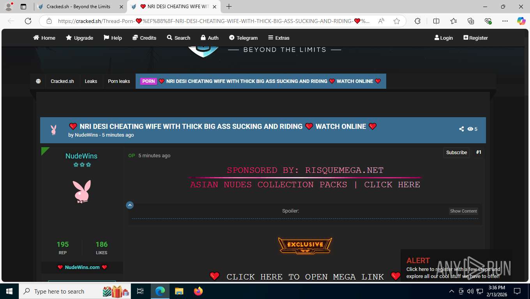Subscribe to this thread
Viewport: 530px width, 299px height.
pyautogui.click(x=456, y=153)
